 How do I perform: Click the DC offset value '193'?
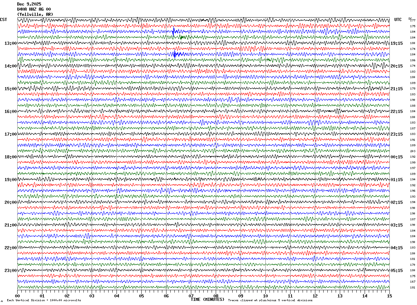413,197
